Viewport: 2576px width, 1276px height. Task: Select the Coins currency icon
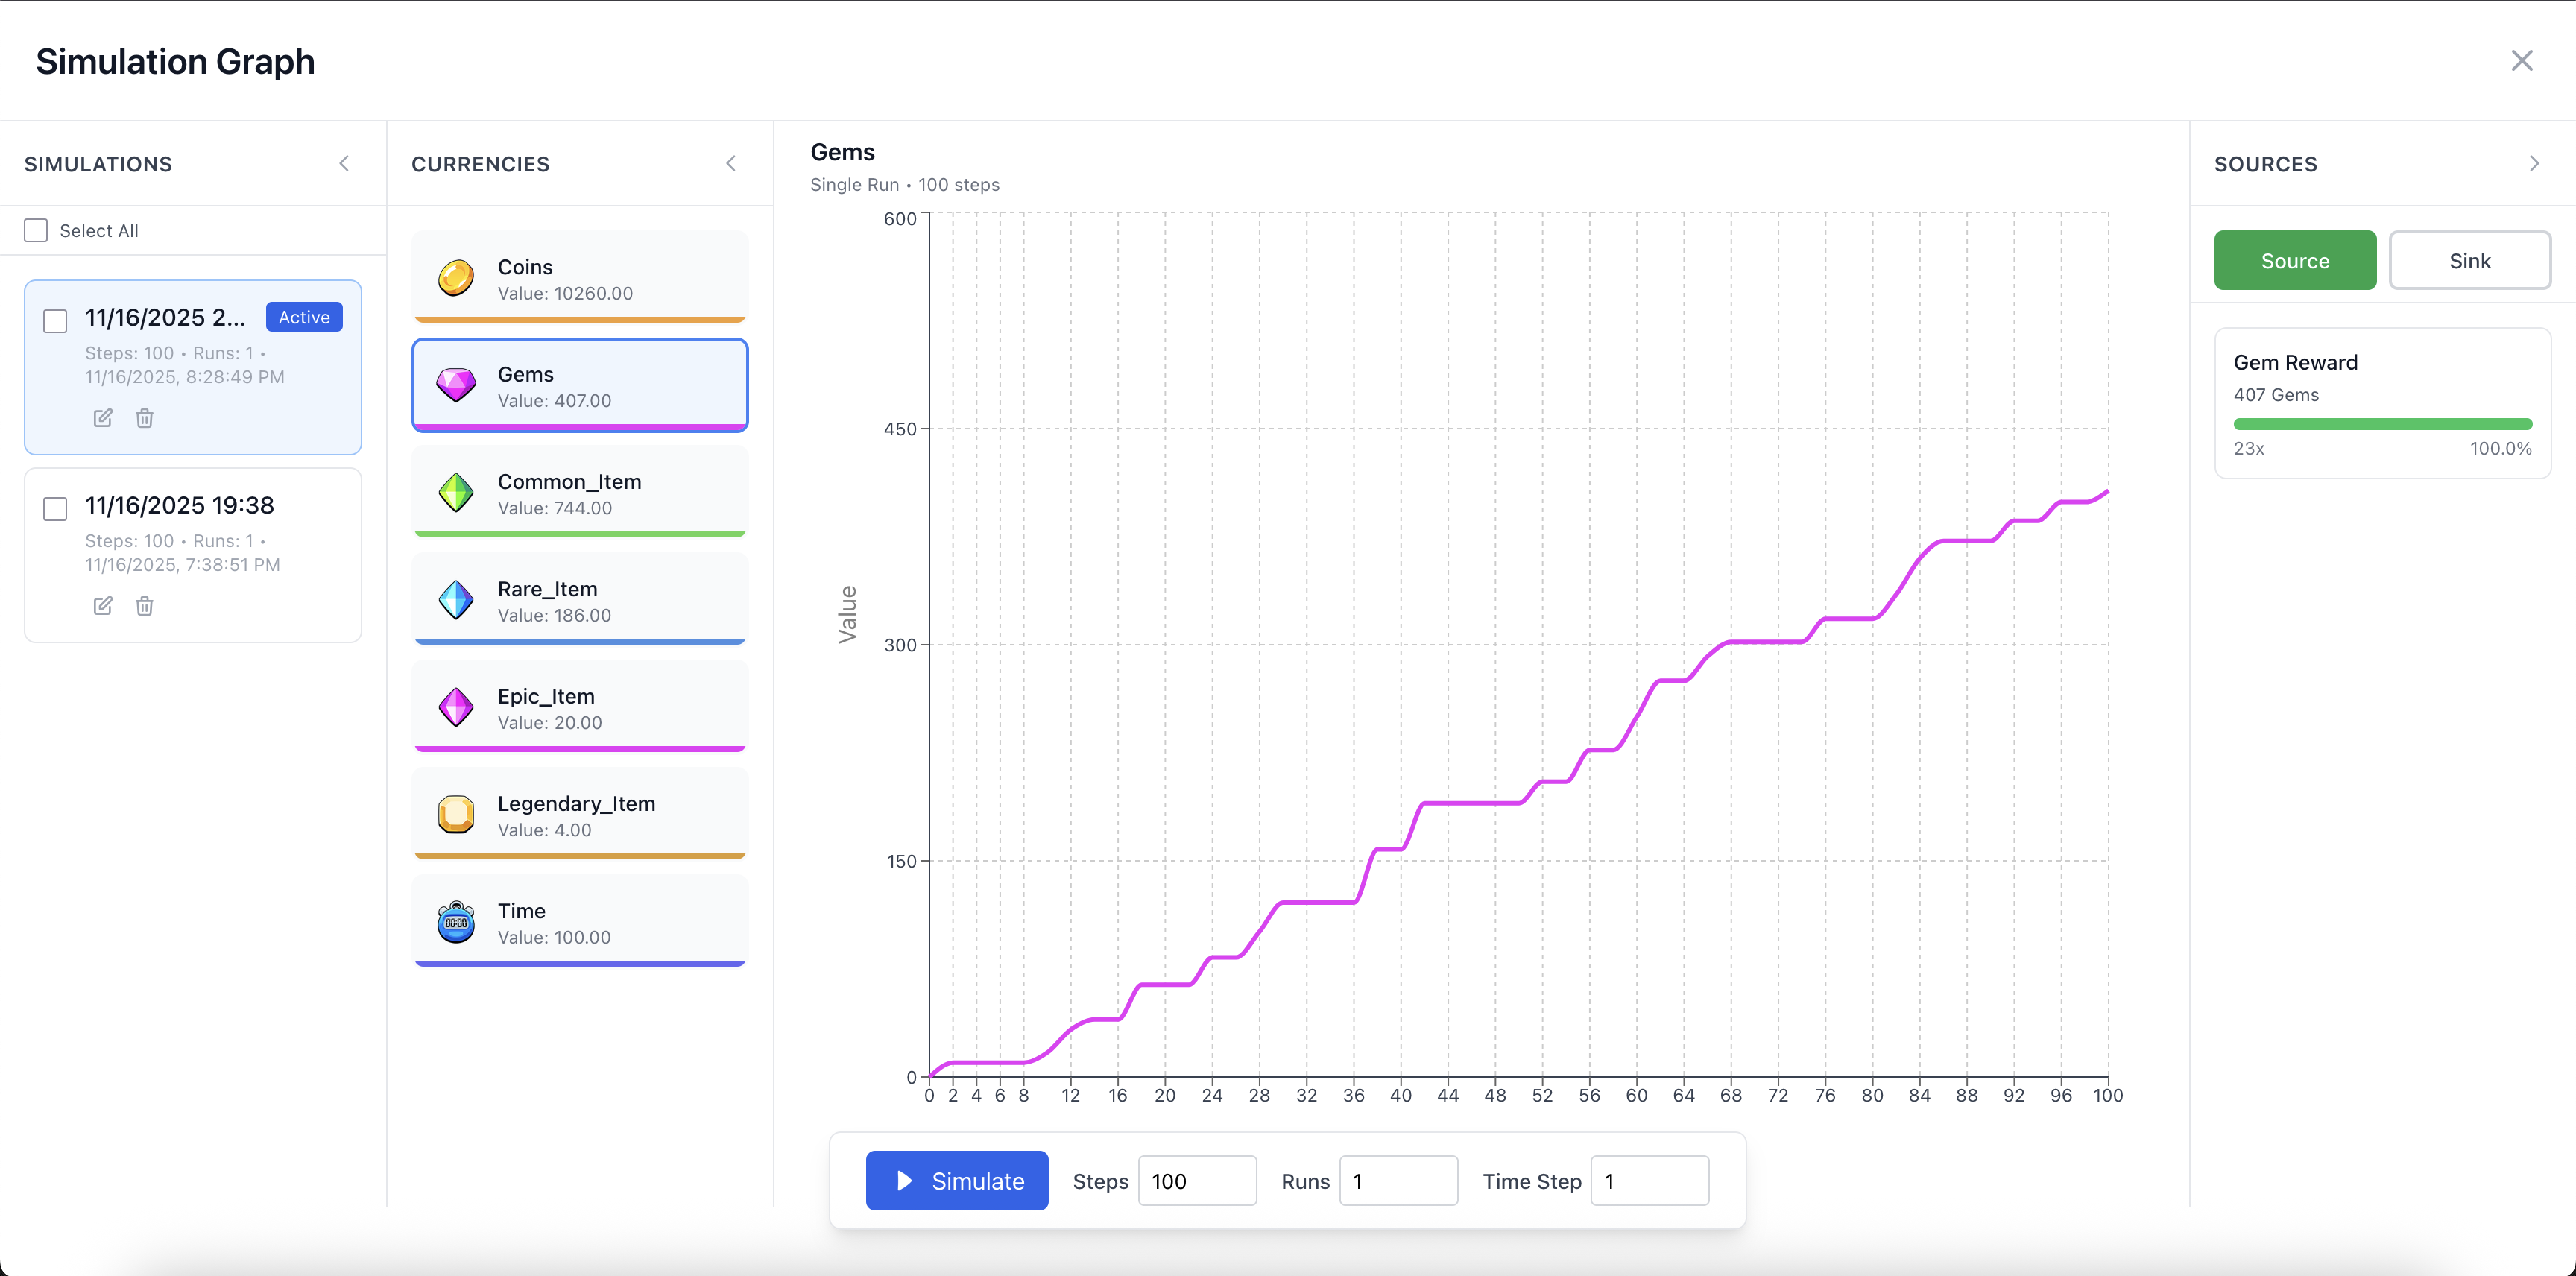(x=456, y=278)
